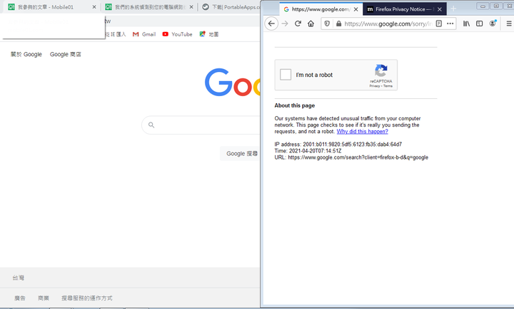
Task: Click About this page heading
Action: point(294,105)
